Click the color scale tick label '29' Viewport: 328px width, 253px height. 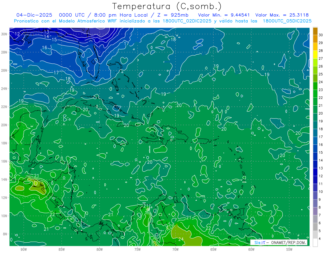pyautogui.click(x=321, y=43)
